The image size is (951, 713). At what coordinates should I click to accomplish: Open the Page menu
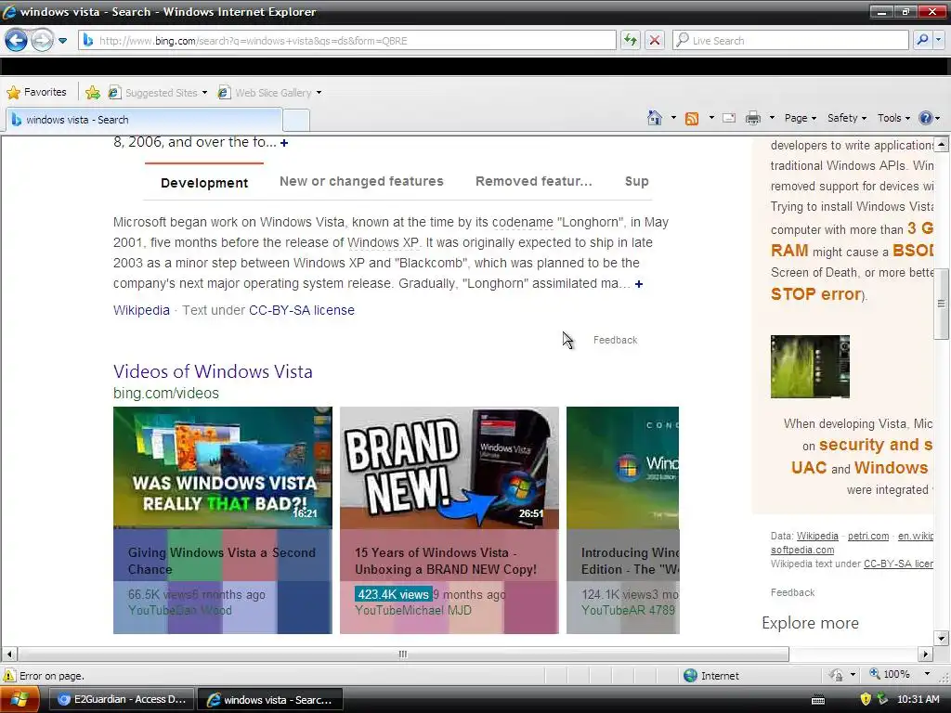click(800, 118)
